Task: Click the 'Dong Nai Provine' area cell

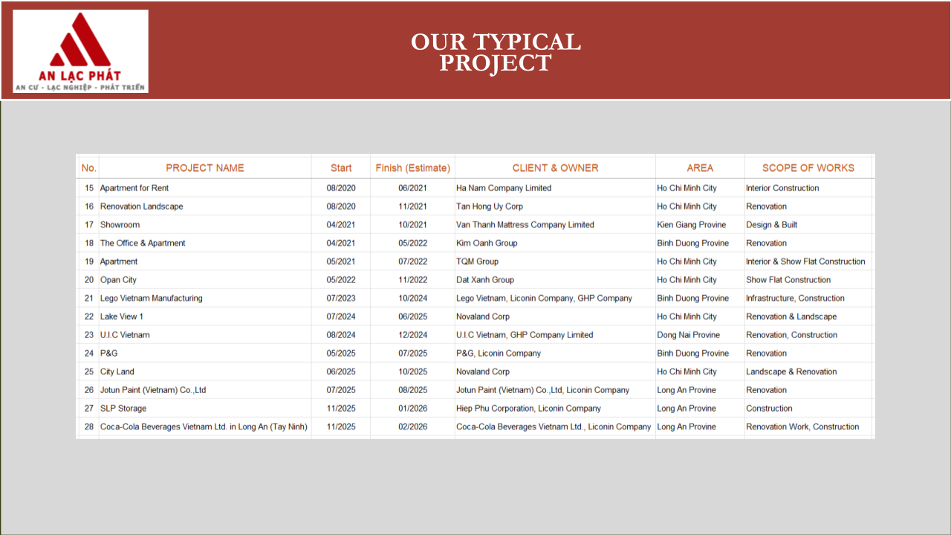Action: tap(688, 335)
